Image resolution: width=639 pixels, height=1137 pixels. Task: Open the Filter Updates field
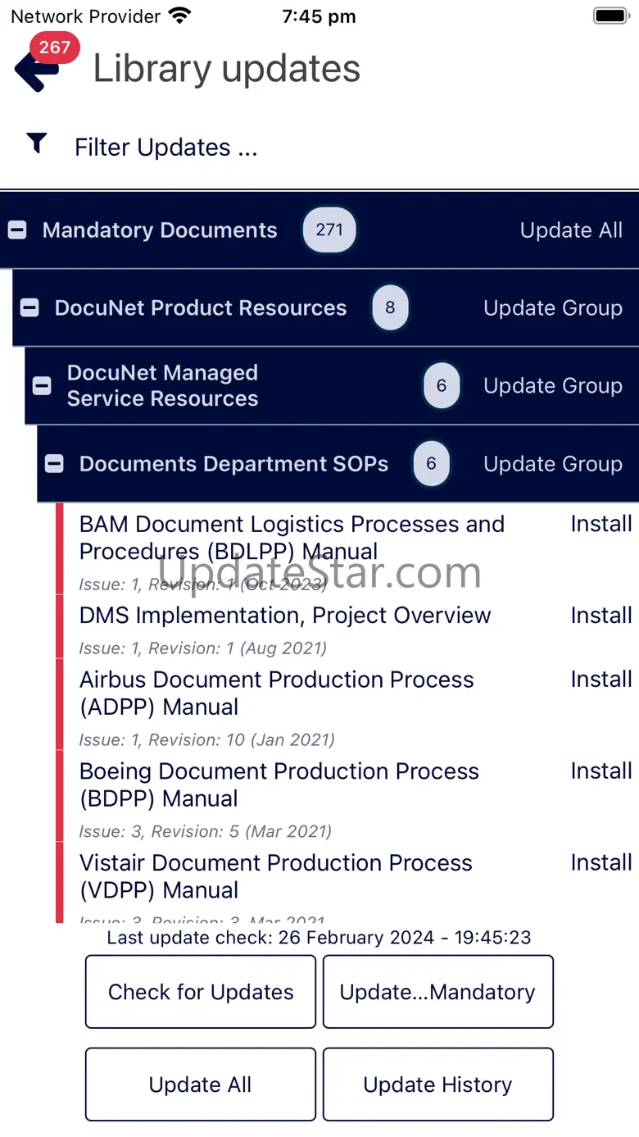click(166, 148)
